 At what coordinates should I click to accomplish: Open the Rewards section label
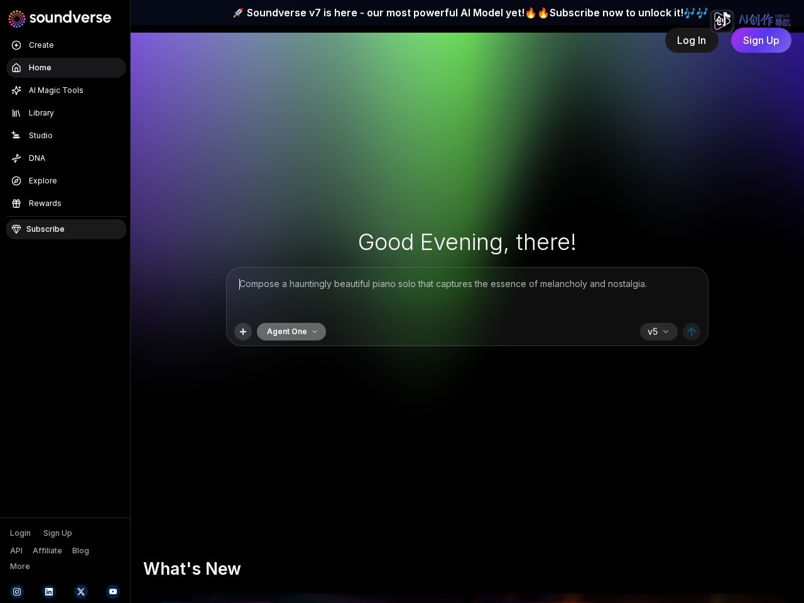45,204
